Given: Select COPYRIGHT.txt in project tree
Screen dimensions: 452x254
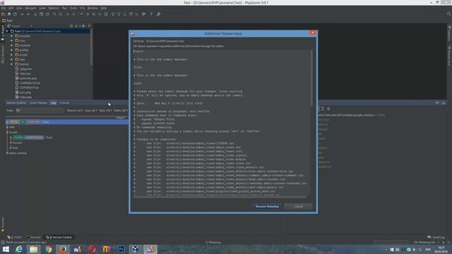Looking at the screenshot, I should point(27,87).
